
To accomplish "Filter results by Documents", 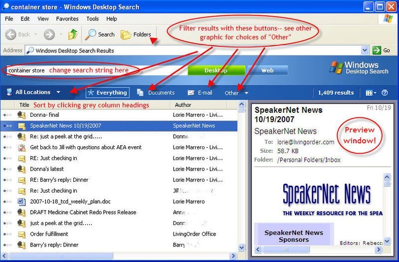I will pyautogui.click(x=156, y=93).
